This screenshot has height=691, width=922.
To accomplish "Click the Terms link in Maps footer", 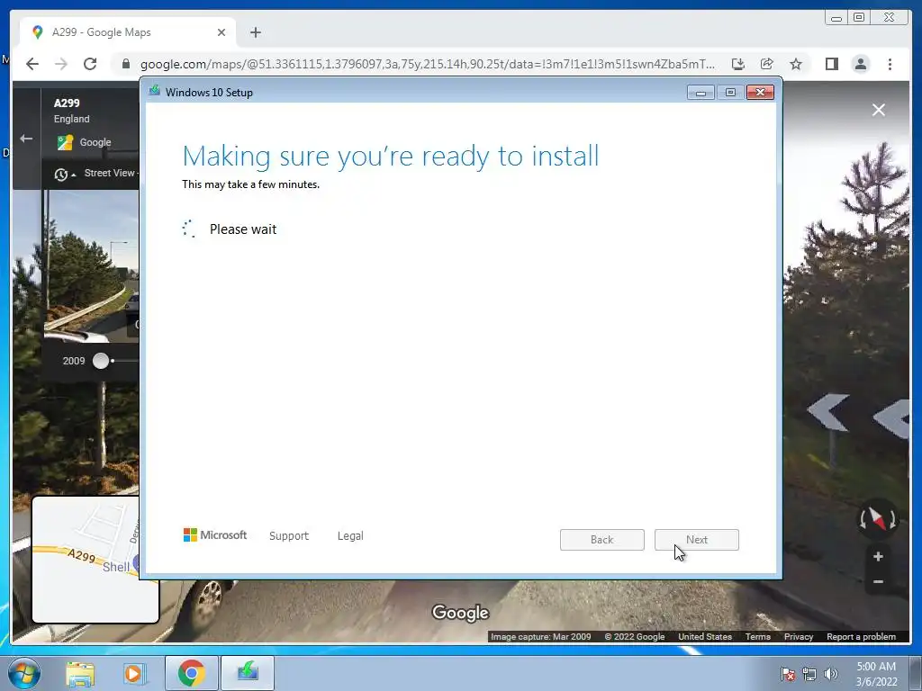I will click(757, 636).
